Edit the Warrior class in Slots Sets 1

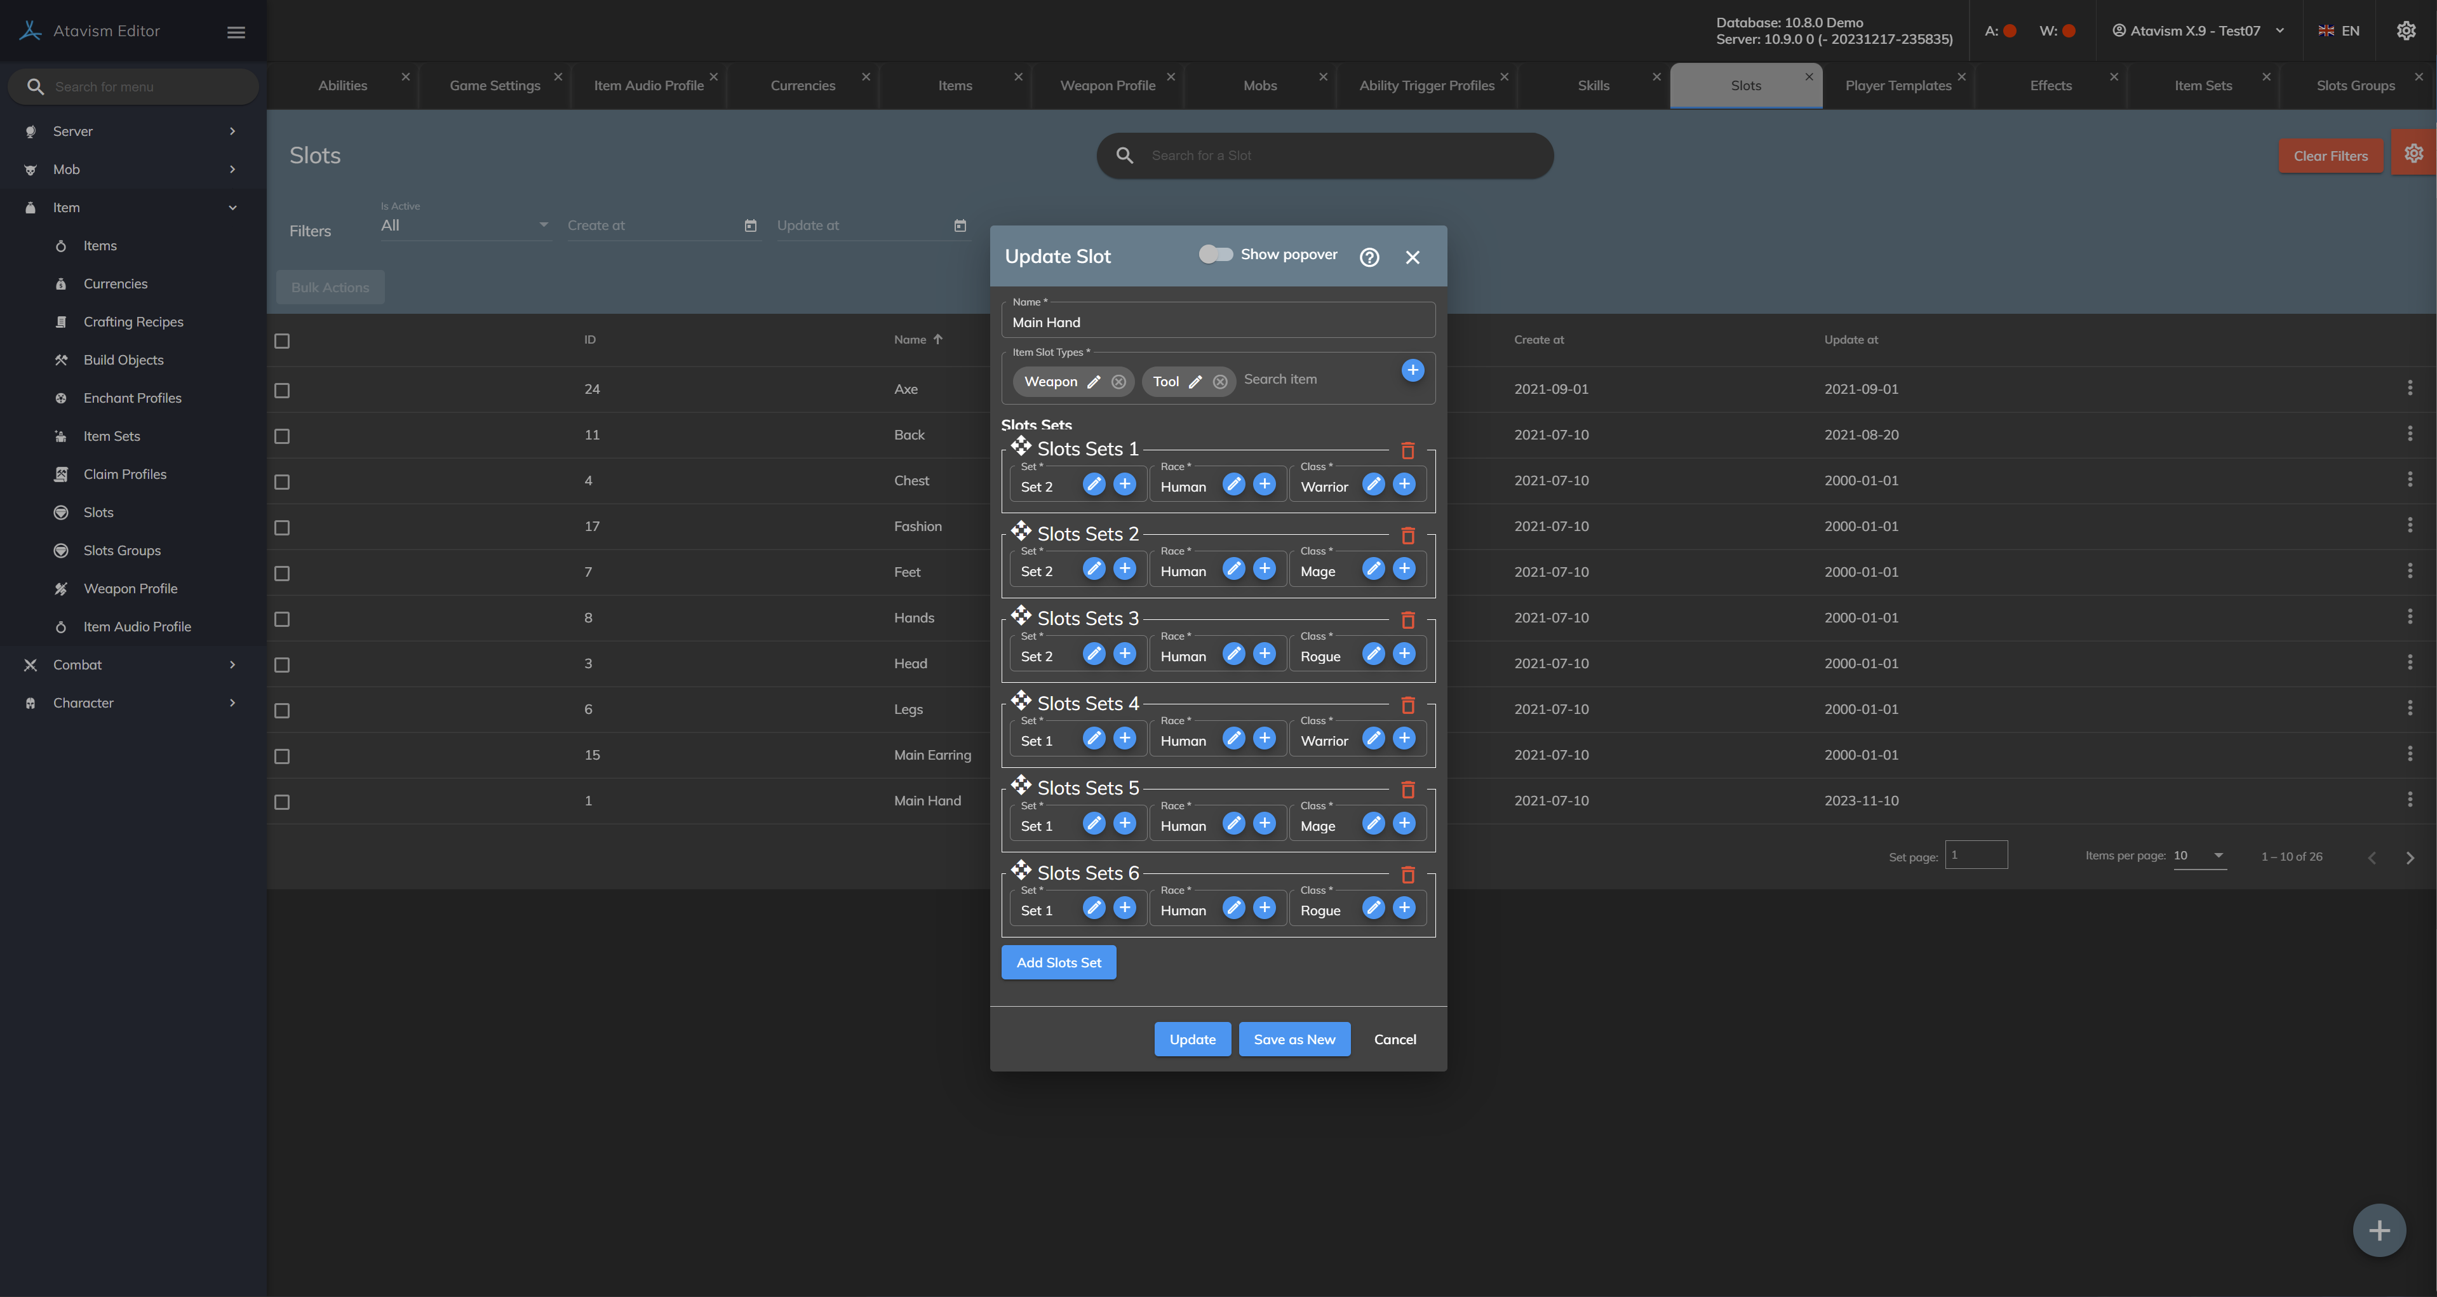(x=1373, y=485)
